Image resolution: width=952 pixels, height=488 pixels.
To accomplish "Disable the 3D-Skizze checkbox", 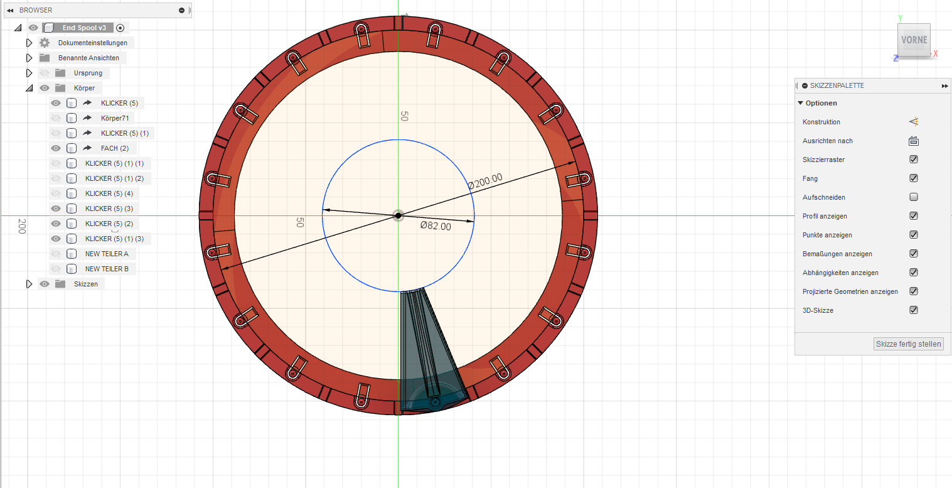I will click(914, 310).
